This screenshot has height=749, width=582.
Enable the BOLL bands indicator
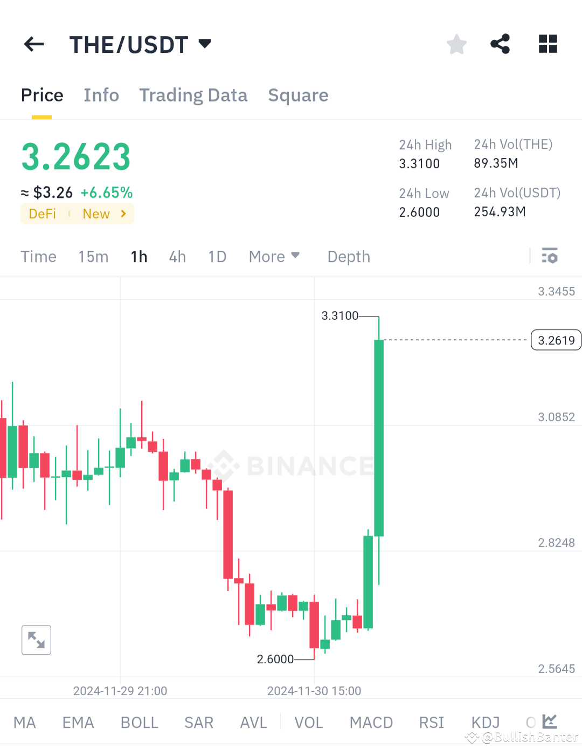coord(139,723)
